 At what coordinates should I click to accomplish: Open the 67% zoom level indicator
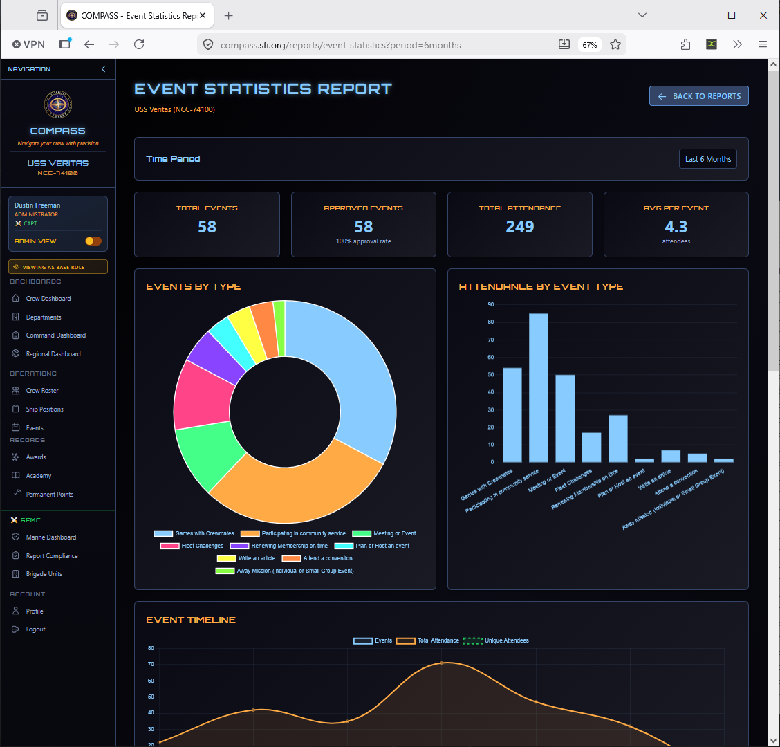589,45
